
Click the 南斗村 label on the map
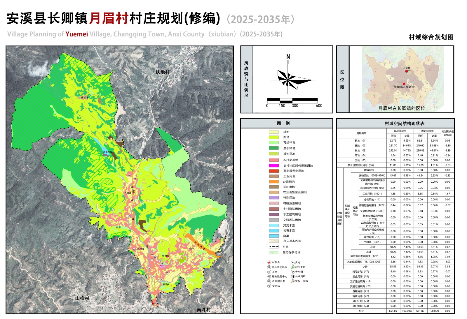tap(203, 309)
